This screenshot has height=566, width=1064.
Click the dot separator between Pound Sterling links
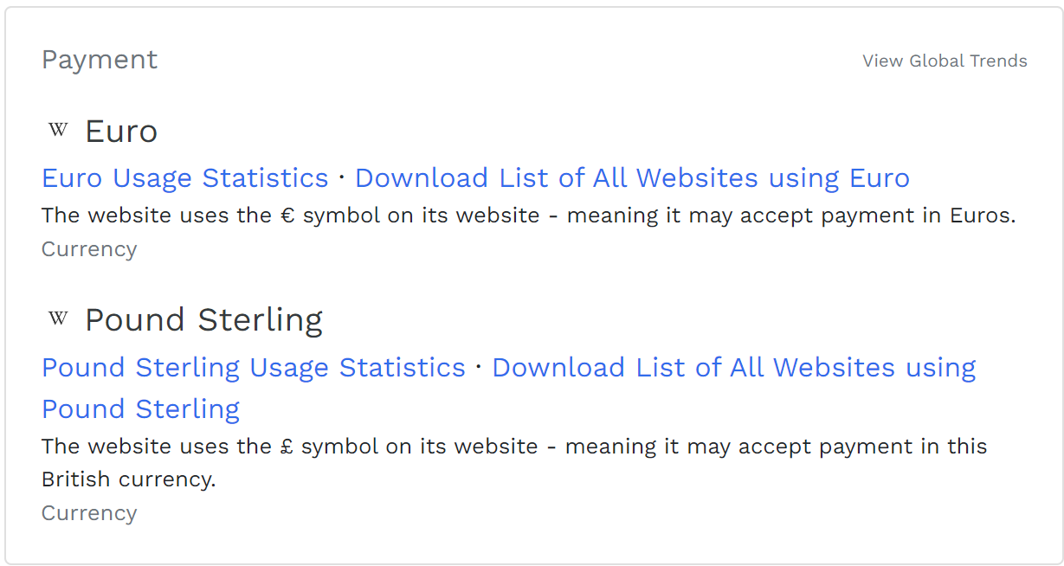click(x=479, y=367)
